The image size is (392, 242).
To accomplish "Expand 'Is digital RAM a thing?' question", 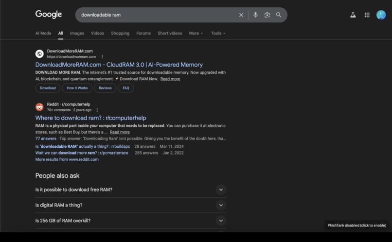I will tap(131, 205).
